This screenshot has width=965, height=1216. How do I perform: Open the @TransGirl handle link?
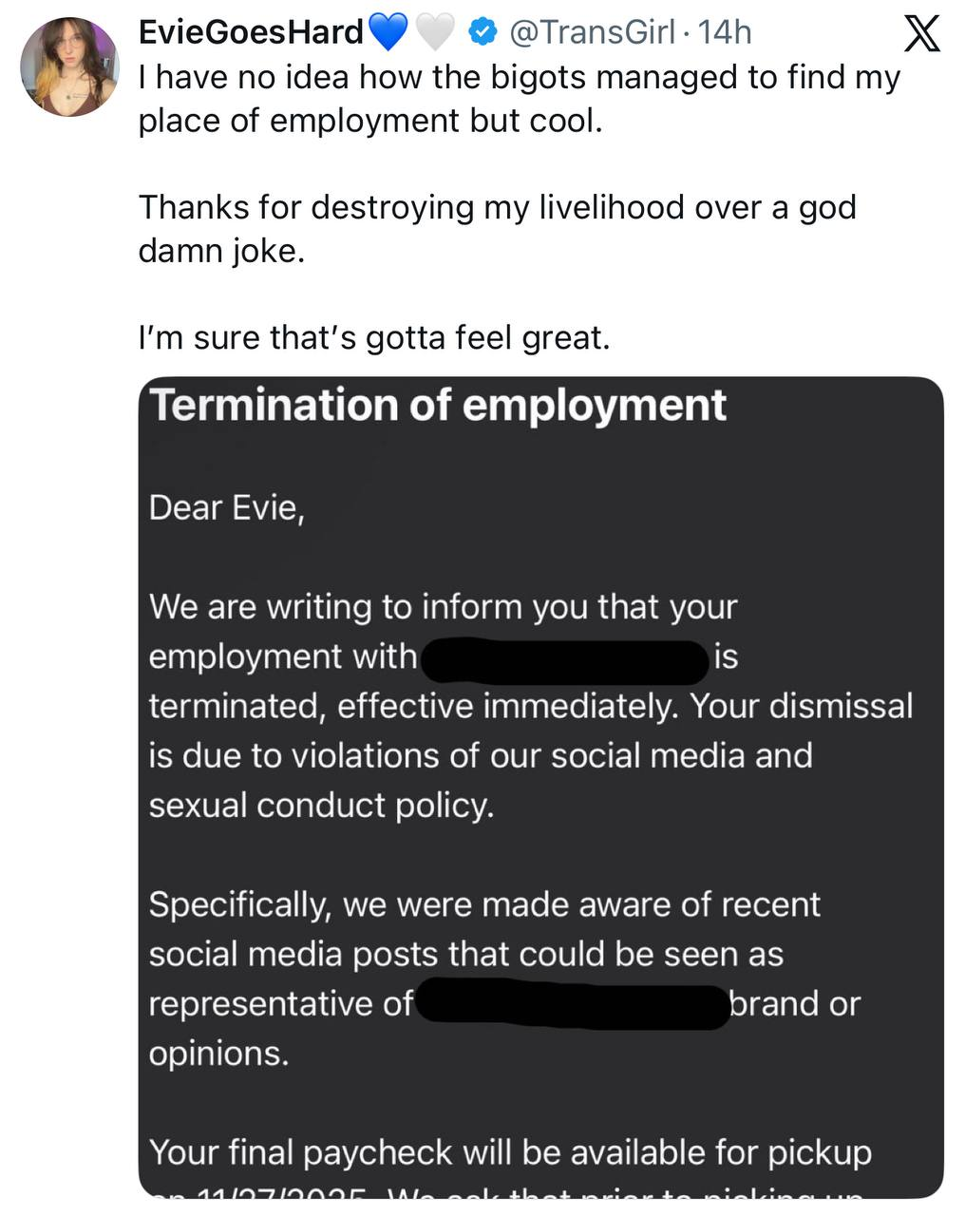pos(593,32)
